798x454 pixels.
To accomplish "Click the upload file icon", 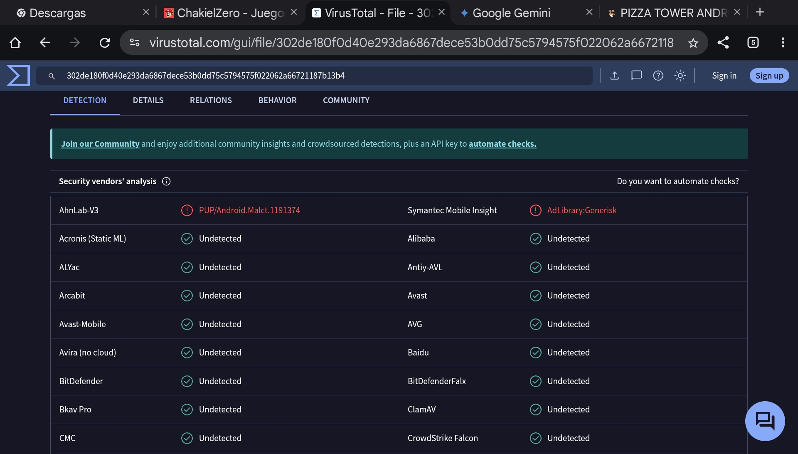I will (x=615, y=76).
